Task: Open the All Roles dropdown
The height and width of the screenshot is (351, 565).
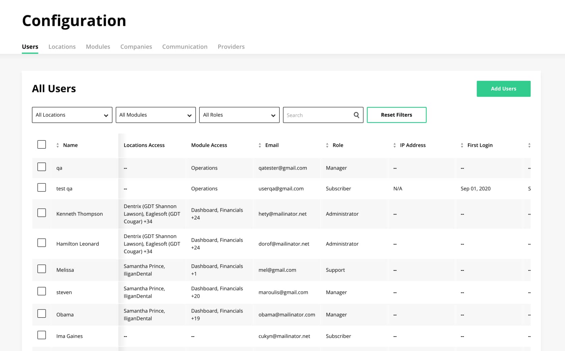Action: click(239, 115)
